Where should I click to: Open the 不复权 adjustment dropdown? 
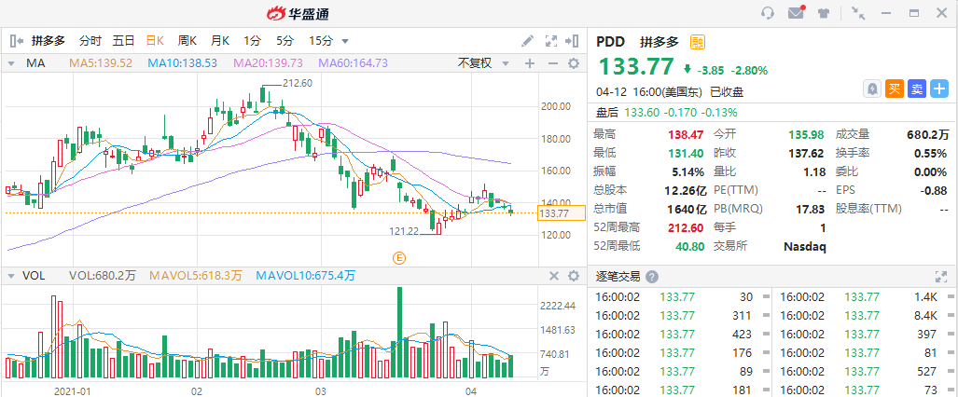[481, 63]
